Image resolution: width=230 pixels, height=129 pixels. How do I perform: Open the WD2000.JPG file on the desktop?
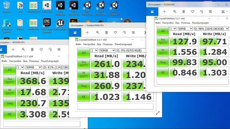coord(33,7)
